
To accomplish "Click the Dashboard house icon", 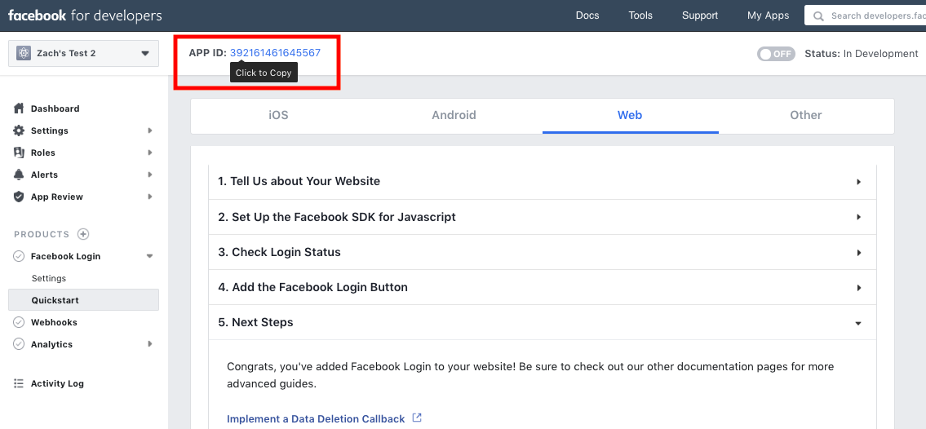I will (x=19, y=108).
